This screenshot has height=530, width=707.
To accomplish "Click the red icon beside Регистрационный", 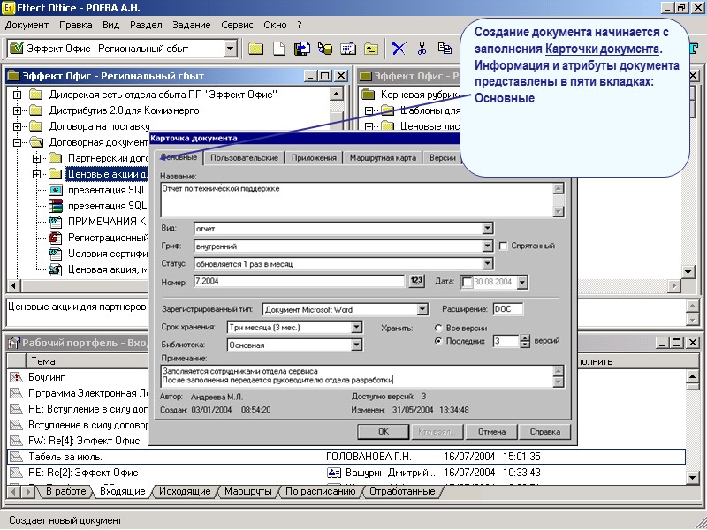I will (55, 237).
